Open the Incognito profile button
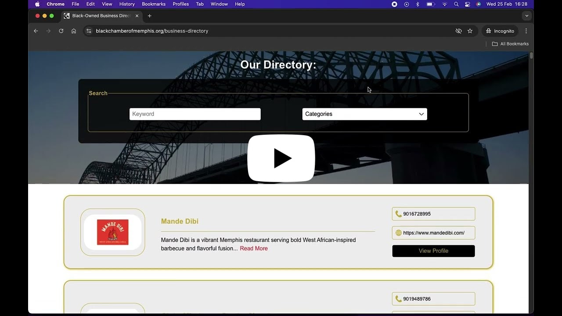Screen dimensions: 562x316 (x=500, y=31)
